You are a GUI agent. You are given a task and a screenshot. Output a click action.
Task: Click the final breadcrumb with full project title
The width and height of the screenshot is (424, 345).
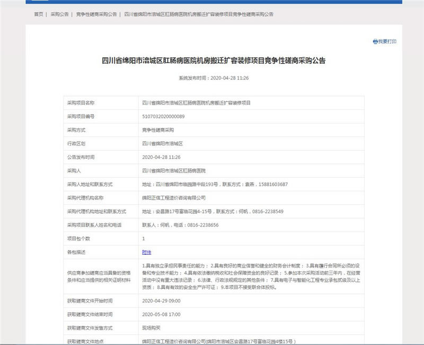pyautogui.click(x=199, y=14)
